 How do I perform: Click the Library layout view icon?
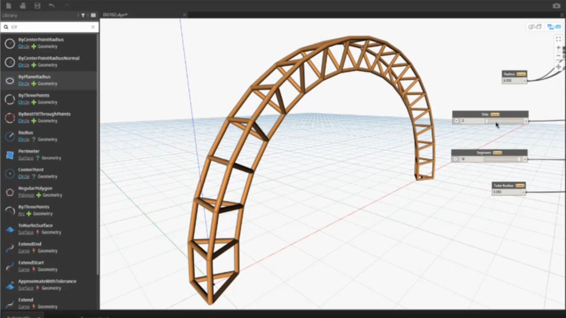tap(93, 16)
